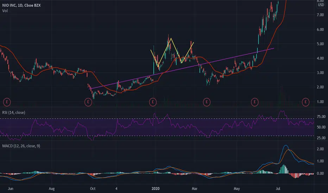Click the earnings marker near October

(88, 102)
